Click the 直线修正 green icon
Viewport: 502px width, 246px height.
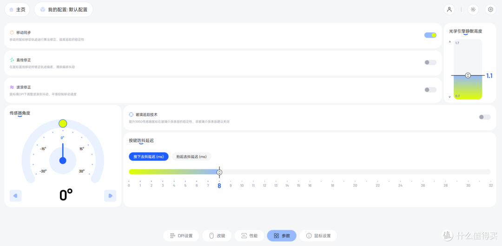12,60
